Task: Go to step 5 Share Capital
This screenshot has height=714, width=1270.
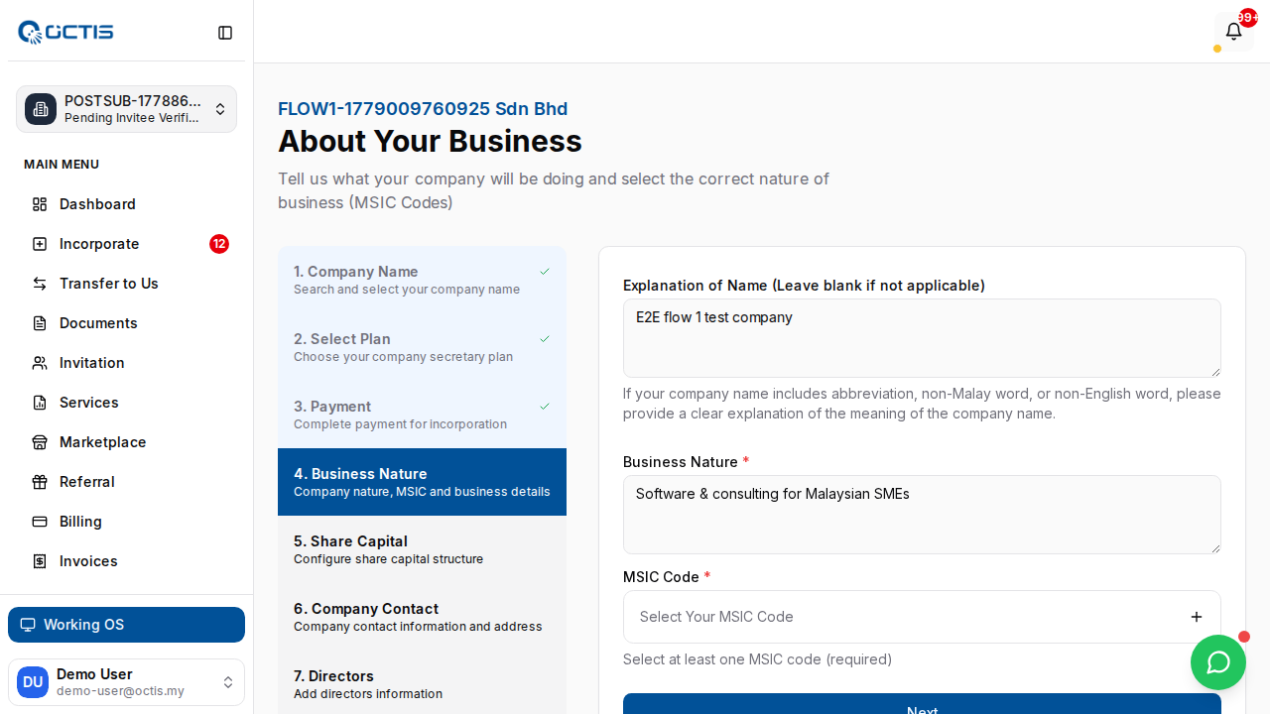Action: [422, 549]
